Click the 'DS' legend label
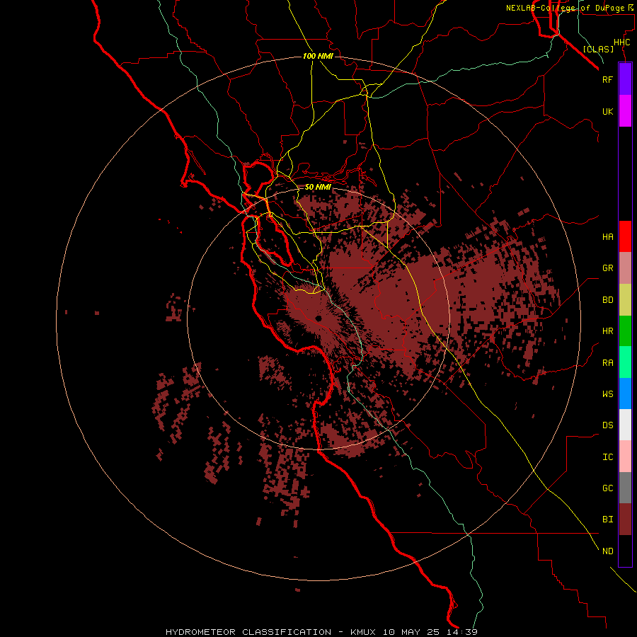Screen dimensions: 637x637 coord(607,425)
